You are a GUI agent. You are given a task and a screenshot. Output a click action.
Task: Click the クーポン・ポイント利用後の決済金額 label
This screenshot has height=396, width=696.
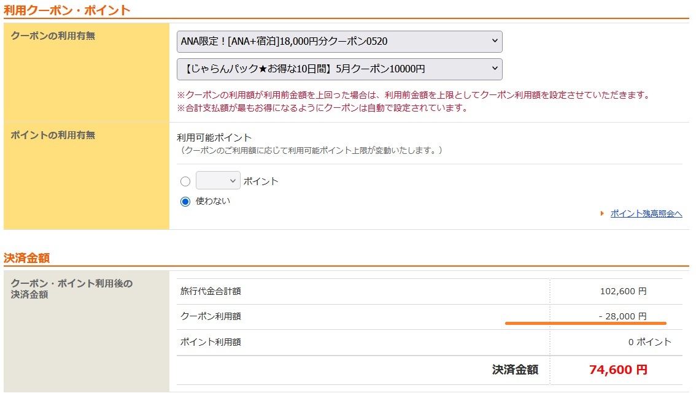71,289
